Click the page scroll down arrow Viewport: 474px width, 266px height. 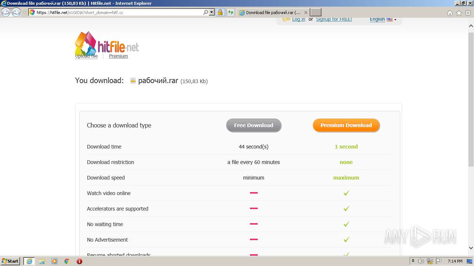(471, 248)
